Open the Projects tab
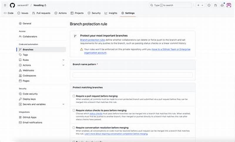235x142 pixels. pyautogui.click(x=77, y=13)
